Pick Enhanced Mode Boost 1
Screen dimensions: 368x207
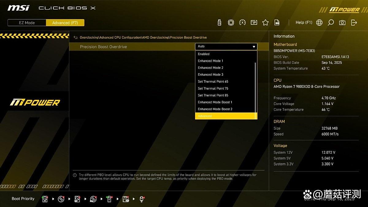(x=225, y=102)
